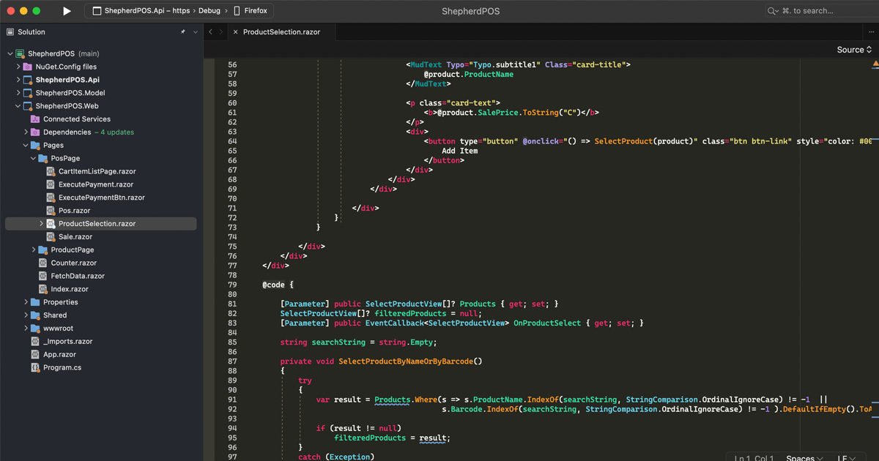The height and width of the screenshot is (461, 879).
Task: Open the editor more options ellipsis
Action: (x=871, y=32)
